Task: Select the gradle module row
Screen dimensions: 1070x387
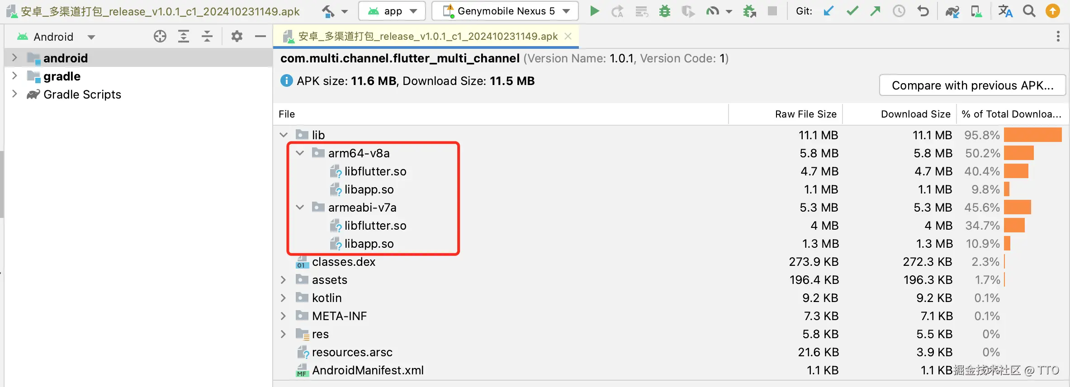Action: [x=138, y=76]
